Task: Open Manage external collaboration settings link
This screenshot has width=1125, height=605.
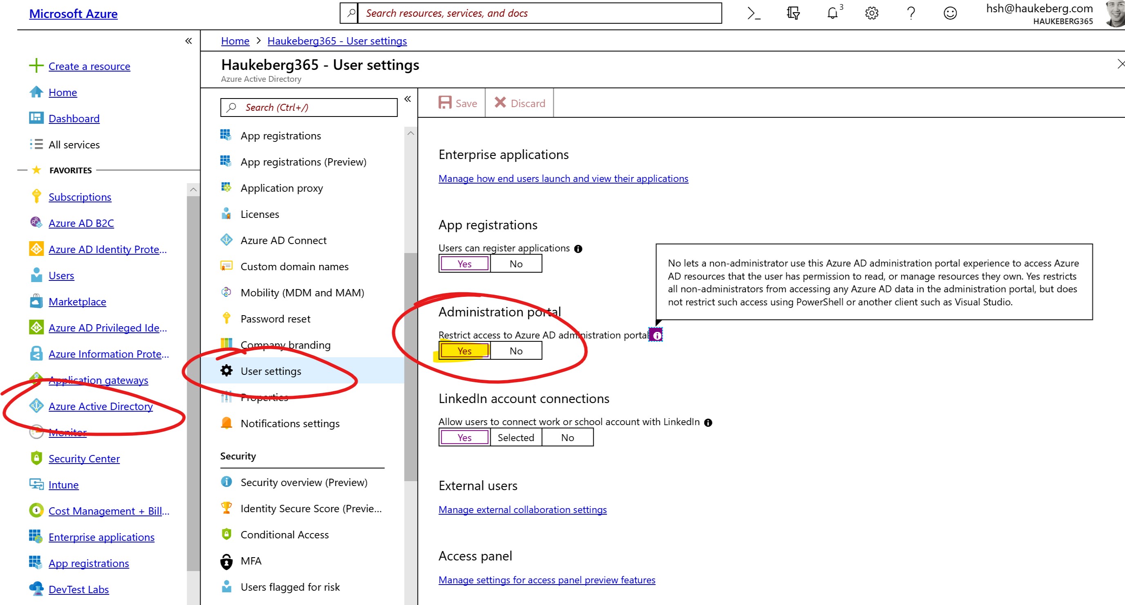Action: [522, 510]
